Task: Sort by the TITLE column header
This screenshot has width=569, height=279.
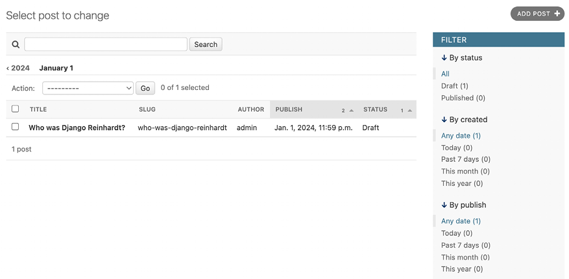Action: point(38,109)
